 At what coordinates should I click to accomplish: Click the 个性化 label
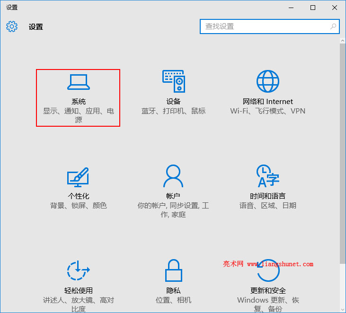coord(79,196)
